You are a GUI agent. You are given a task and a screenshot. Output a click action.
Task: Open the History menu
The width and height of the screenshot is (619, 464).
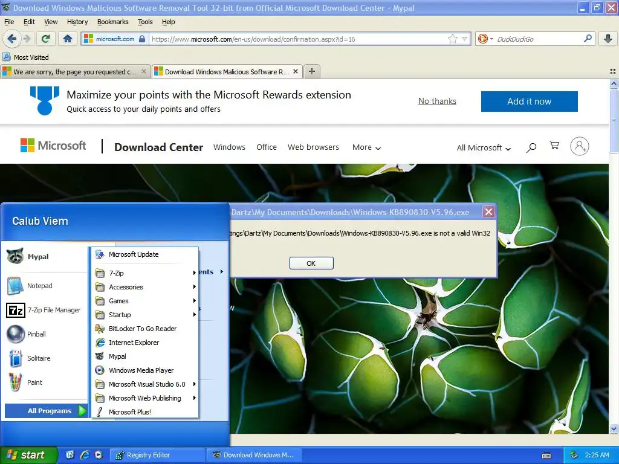[x=77, y=22]
